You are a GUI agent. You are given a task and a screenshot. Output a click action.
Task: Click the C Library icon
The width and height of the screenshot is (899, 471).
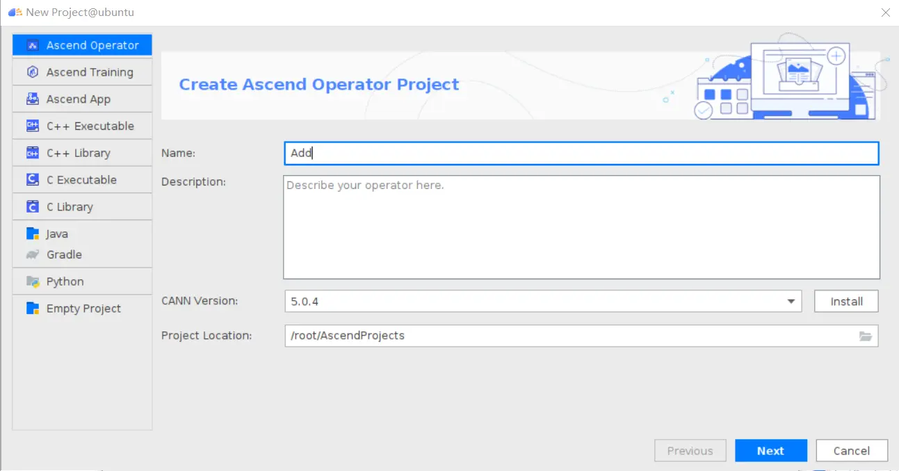32,207
